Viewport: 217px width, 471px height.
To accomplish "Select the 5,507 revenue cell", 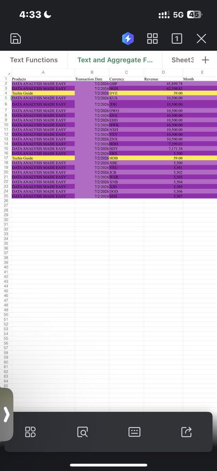I will pyautogui.click(x=163, y=196).
